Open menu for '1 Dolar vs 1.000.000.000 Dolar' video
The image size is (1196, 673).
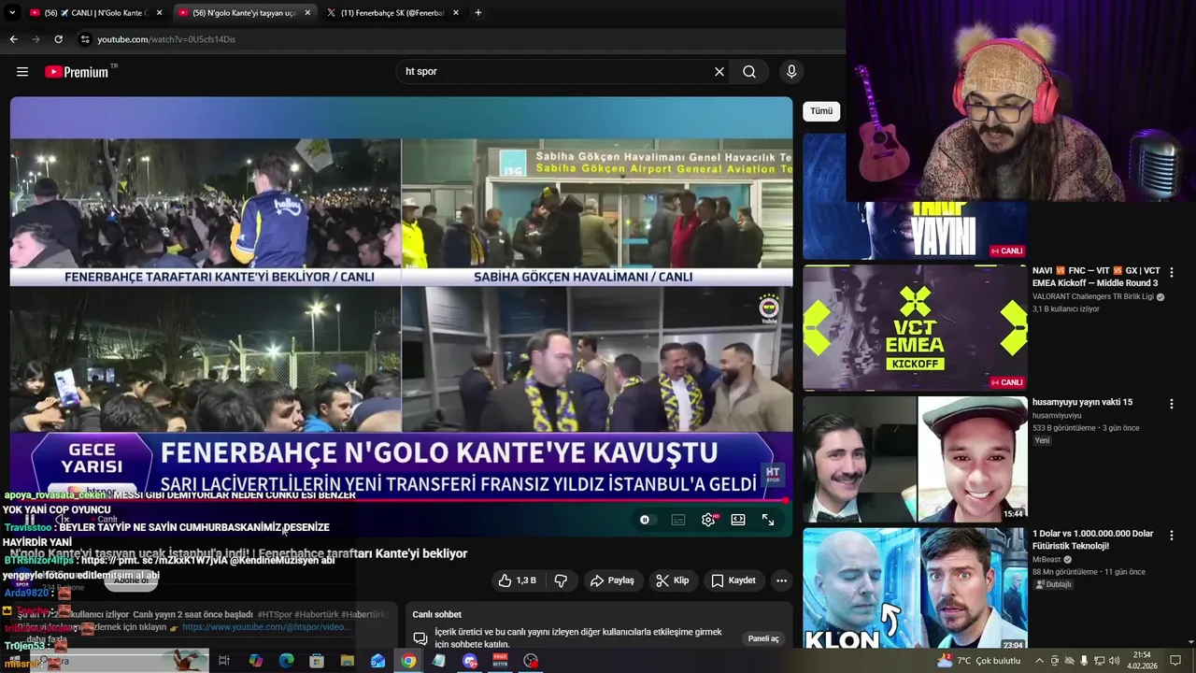tap(1171, 536)
